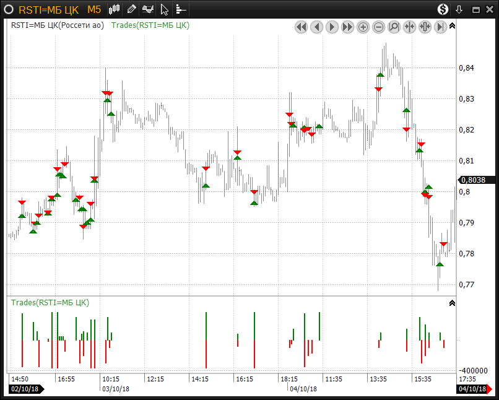Click the magnifying glass zoom area tool
This screenshot has height=400, width=499.
click(x=394, y=27)
